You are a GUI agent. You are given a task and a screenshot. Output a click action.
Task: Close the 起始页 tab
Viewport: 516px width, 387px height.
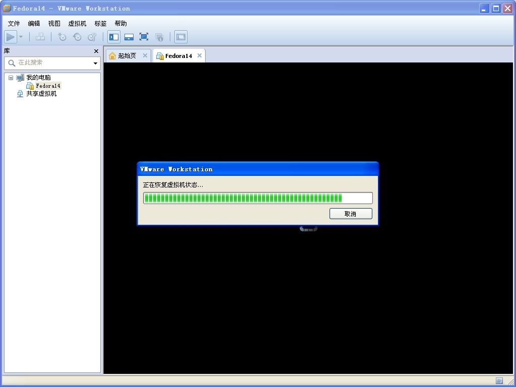pos(145,55)
